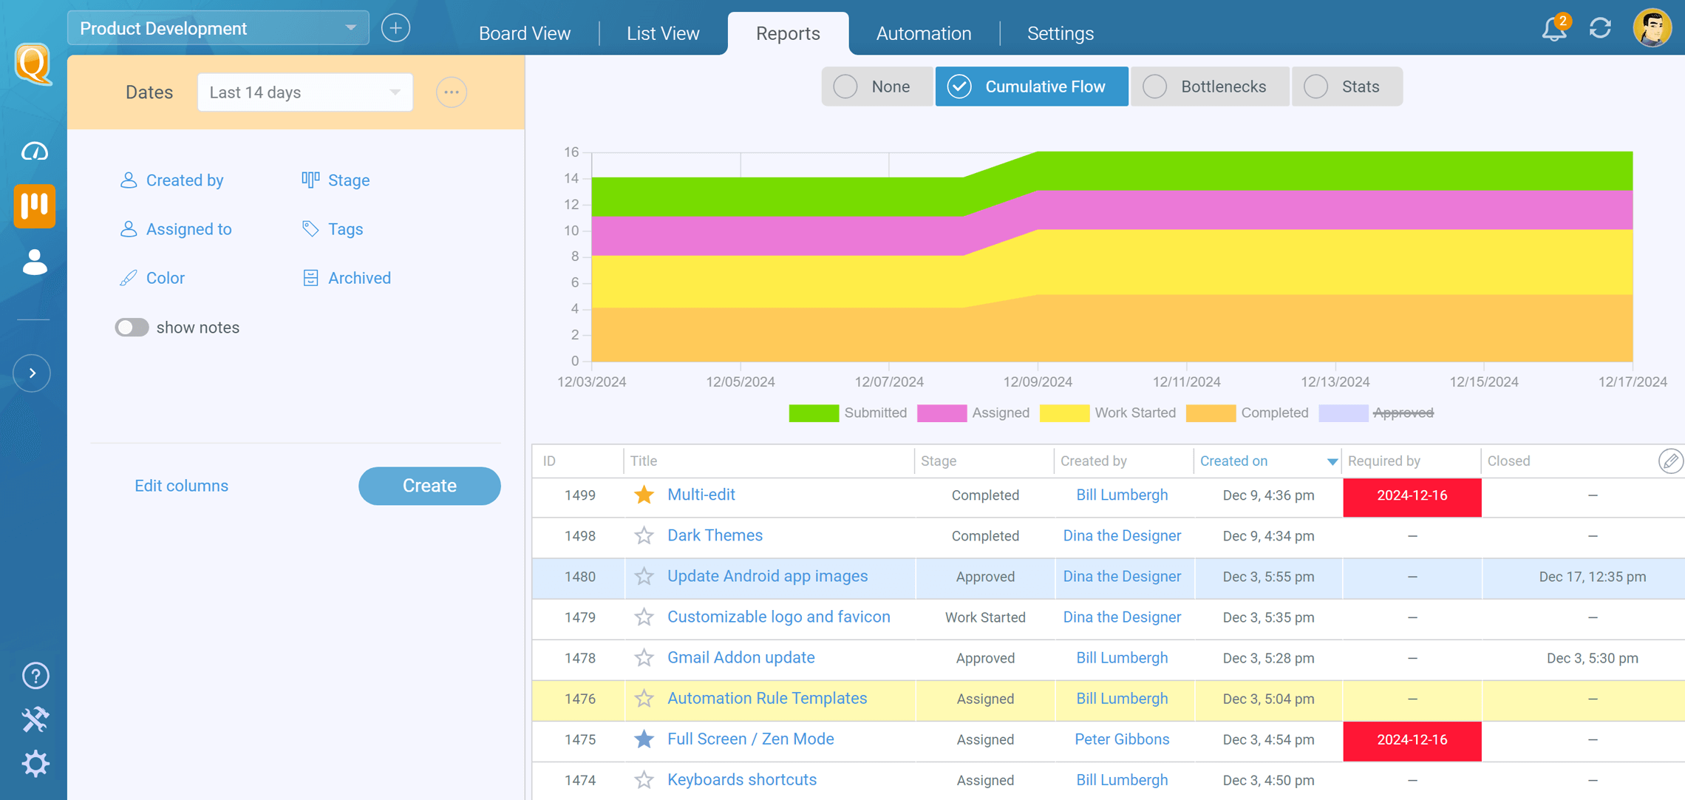
Task: Click the Submitted green legend swatch
Action: (813, 413)
